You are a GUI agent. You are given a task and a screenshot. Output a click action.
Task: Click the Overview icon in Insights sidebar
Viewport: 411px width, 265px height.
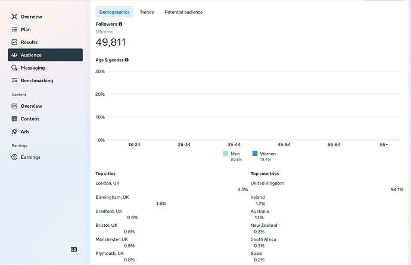[x=14, y=17]
